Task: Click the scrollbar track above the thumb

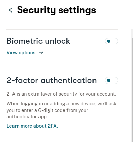Action: 132,33
